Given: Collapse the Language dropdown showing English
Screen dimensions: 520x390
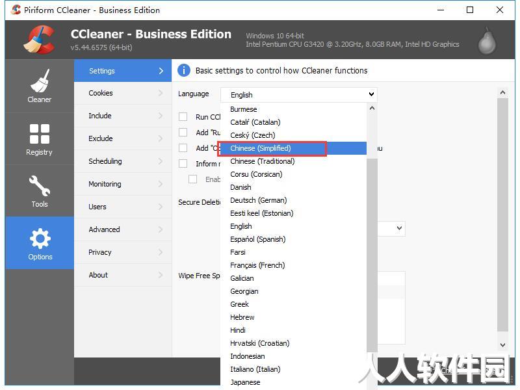Looking at the screenshot, I should [299, 95].
